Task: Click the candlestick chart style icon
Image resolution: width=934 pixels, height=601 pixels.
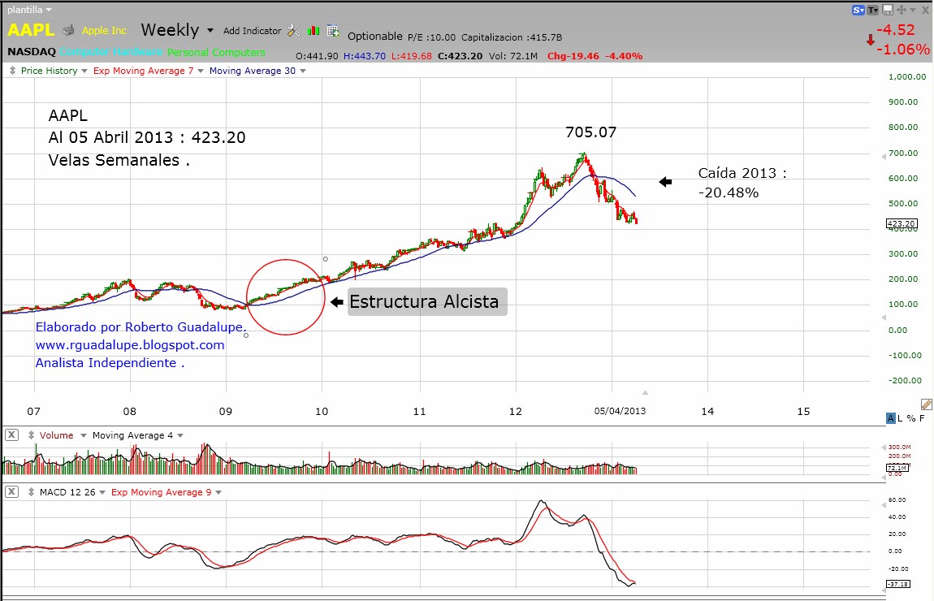Action: [x=313, y=30]
